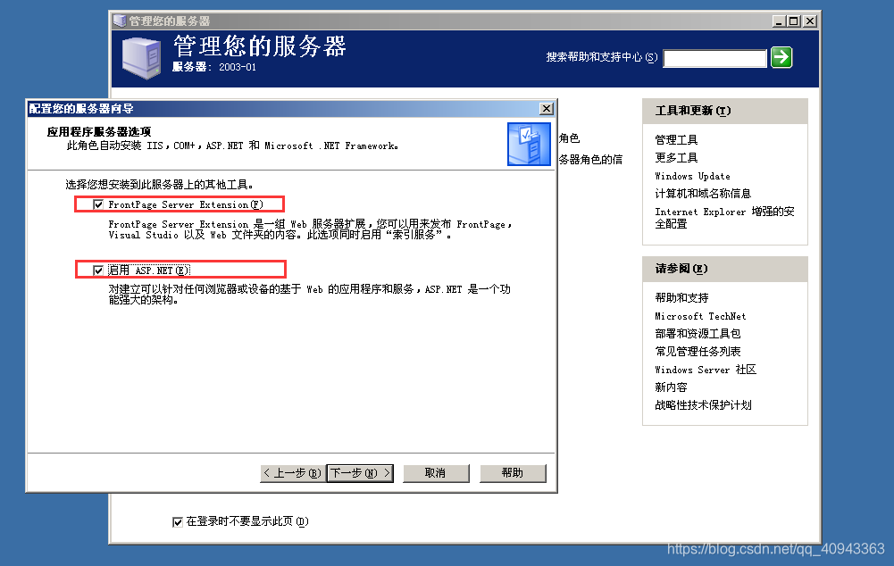Image resolution: width=894 pixels, height=566 pixels.
Task: Open Internet Explorer 增强的安全配置 link
Action: [x=724, y=217]
